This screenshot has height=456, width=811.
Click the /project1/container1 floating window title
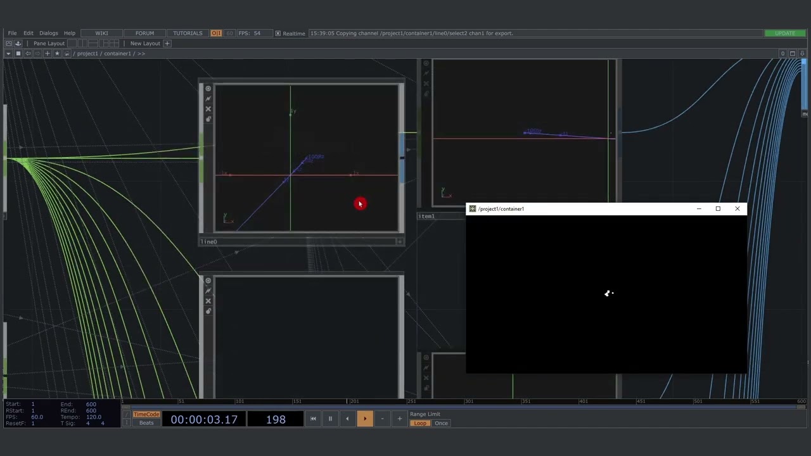(x=501, y=208)
